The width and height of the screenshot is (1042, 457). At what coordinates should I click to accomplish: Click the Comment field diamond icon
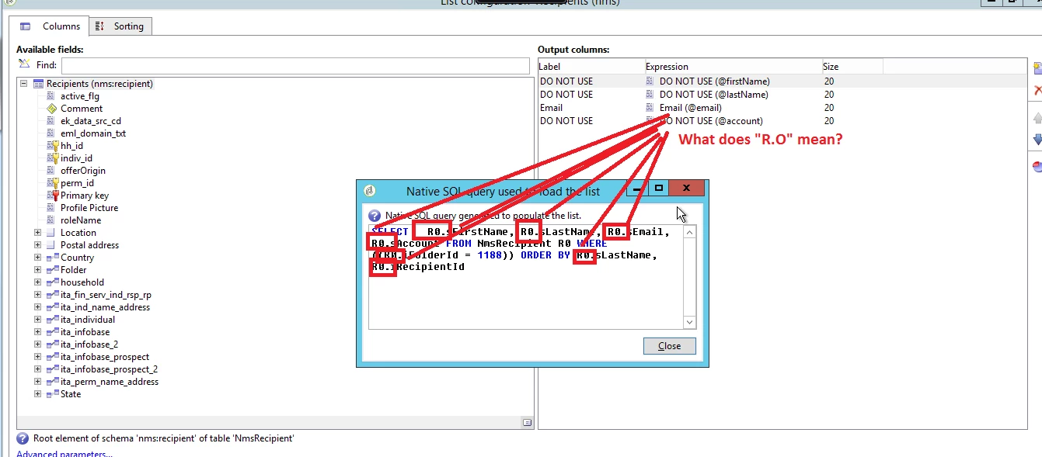tap(51, 109)
